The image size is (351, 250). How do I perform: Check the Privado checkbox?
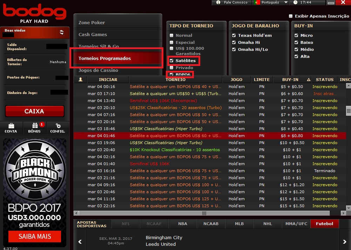click(171, 68)
